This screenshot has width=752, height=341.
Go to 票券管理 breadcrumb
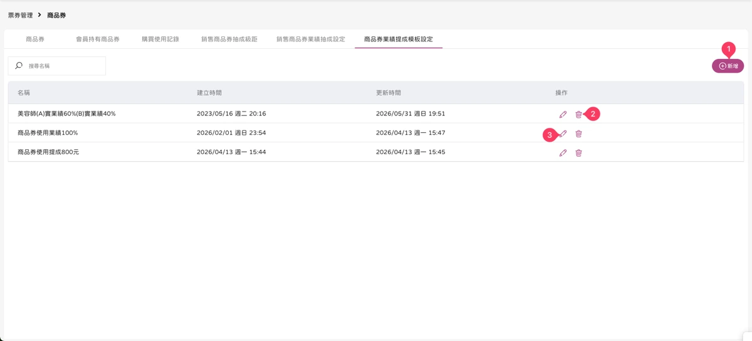(20, 15)
